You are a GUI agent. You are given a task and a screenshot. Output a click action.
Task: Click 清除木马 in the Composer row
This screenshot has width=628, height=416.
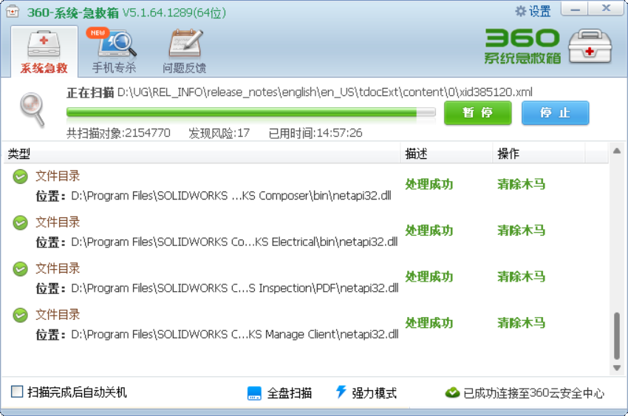pyautogui.click(x=521, y=184)
